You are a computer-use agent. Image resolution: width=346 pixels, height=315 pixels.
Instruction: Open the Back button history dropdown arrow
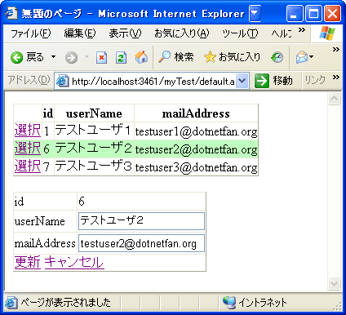[x=53, y=57]
